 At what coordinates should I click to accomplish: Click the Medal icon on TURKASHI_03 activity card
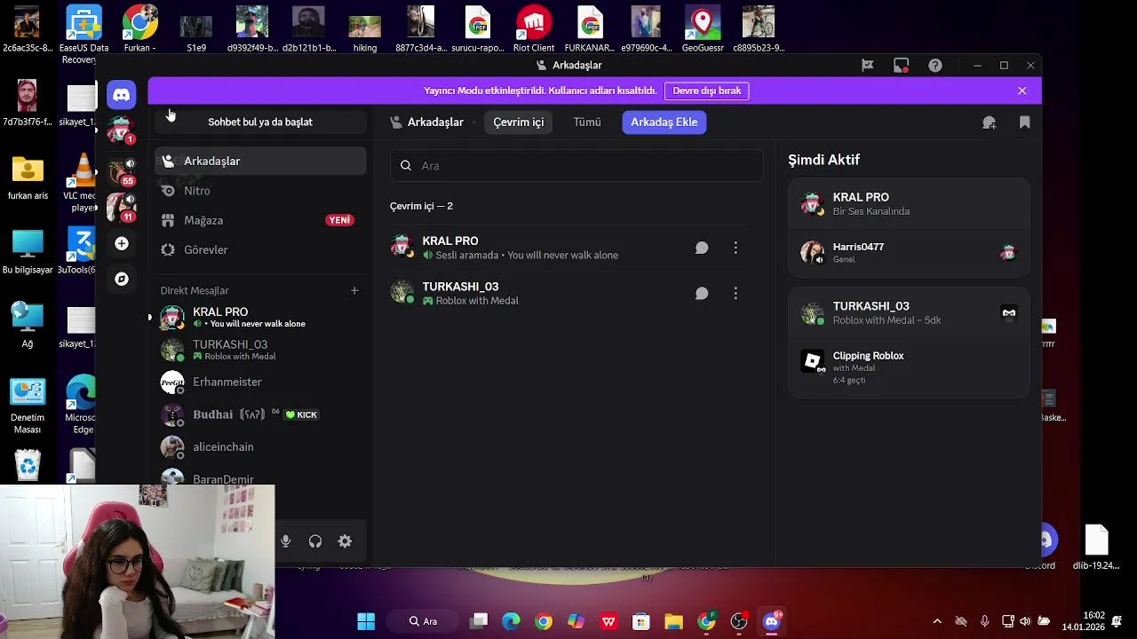click(1008, 312)
